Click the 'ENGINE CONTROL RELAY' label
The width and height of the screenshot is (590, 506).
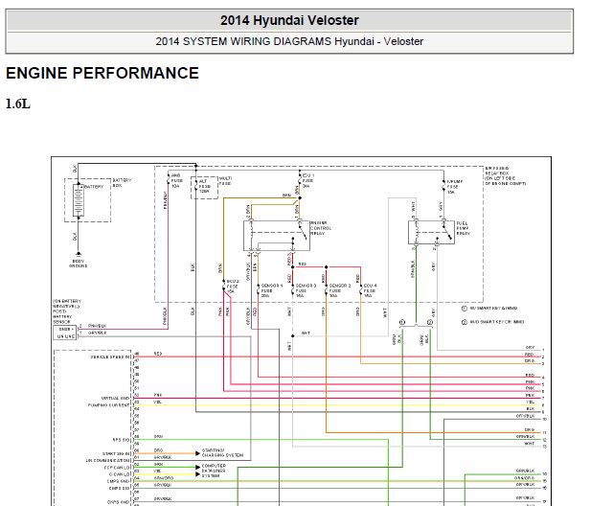click(x=321, y=228)
